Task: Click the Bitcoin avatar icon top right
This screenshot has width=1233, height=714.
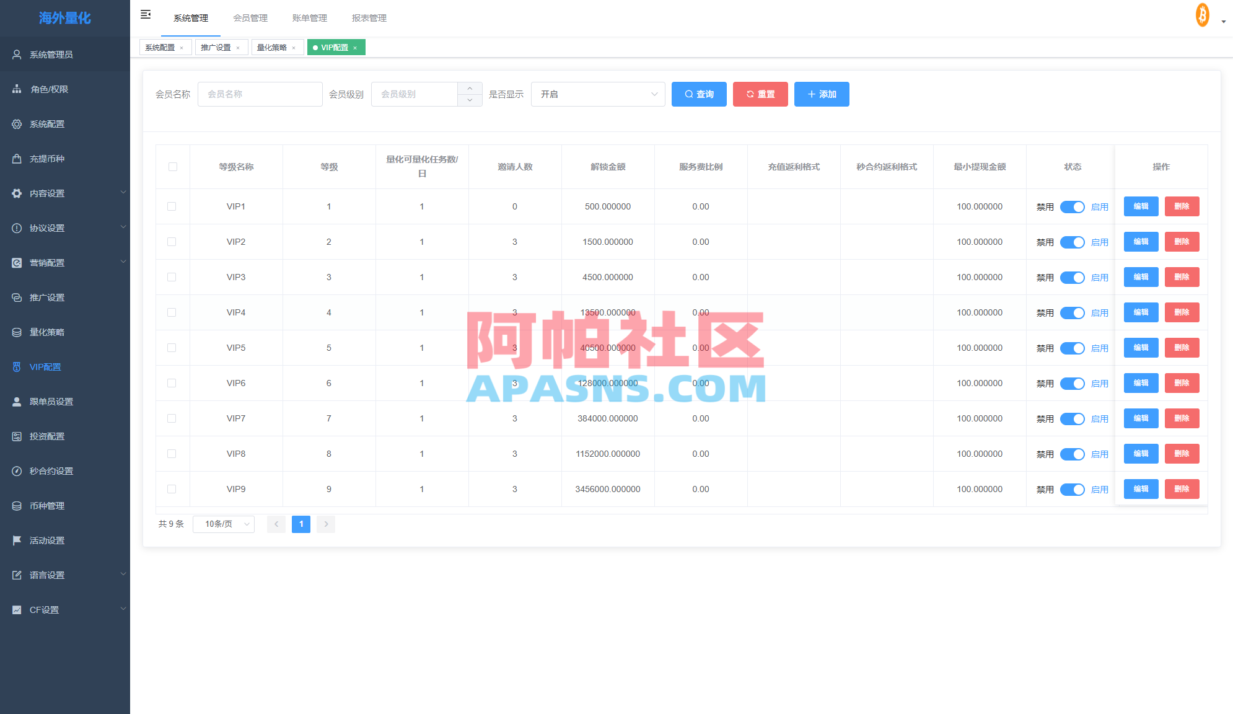Action: 1202,15
